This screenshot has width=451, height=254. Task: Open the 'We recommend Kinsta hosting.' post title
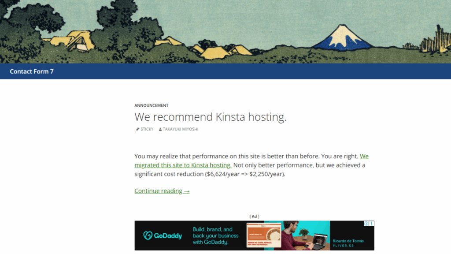211,117
